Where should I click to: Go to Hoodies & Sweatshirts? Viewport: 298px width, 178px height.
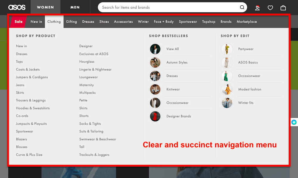tap(33, 108)
